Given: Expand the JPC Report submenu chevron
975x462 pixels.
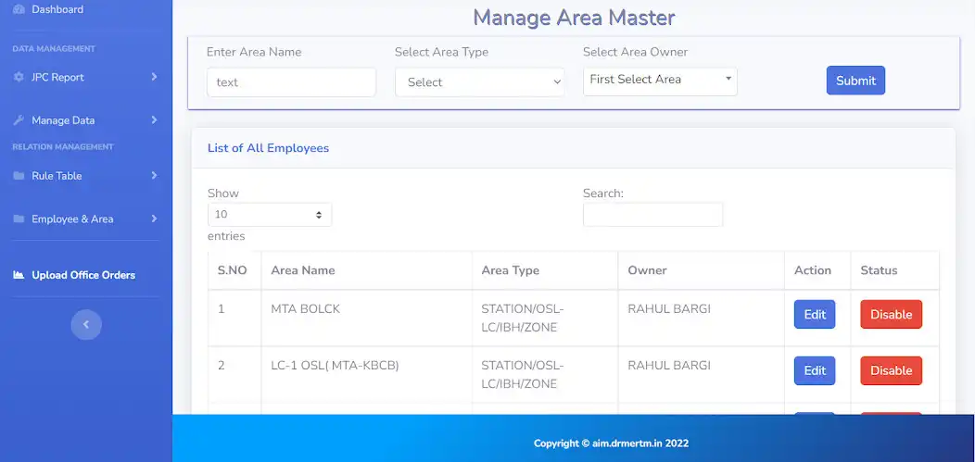Looking at the screenshot, I should (x=154, y=78).
